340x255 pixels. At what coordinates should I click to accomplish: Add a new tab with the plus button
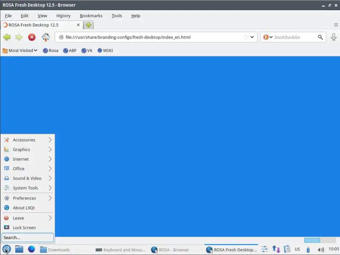tap(88, 25)
